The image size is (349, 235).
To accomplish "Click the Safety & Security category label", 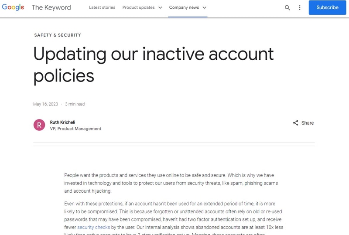I will [x=58, y=35].
